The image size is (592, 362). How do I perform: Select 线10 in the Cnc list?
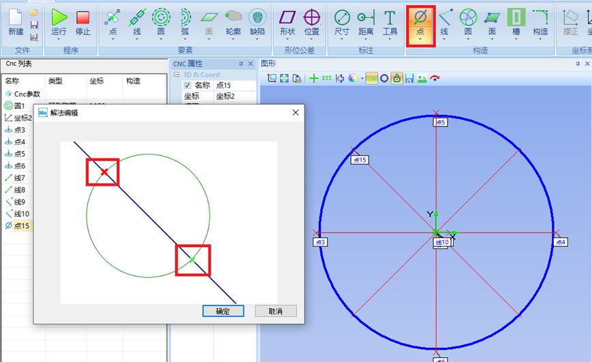click(x=20, y=214)
